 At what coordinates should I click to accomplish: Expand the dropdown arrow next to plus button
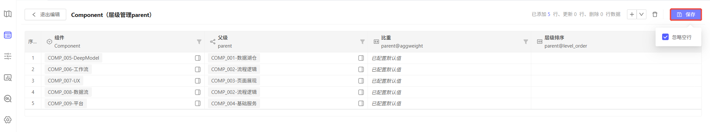641,14
